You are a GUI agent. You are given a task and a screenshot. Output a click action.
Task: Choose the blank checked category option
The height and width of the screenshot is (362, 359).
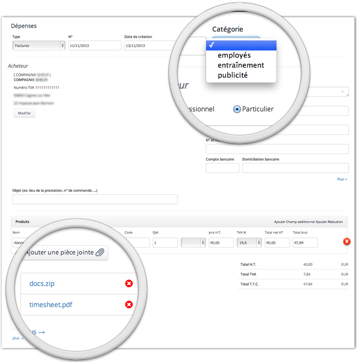coord(241,45)
